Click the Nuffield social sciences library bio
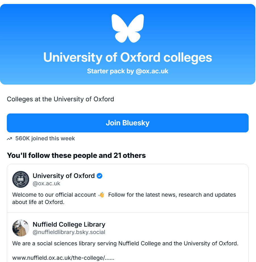This screenshot has height=262, width=256. 125,243
